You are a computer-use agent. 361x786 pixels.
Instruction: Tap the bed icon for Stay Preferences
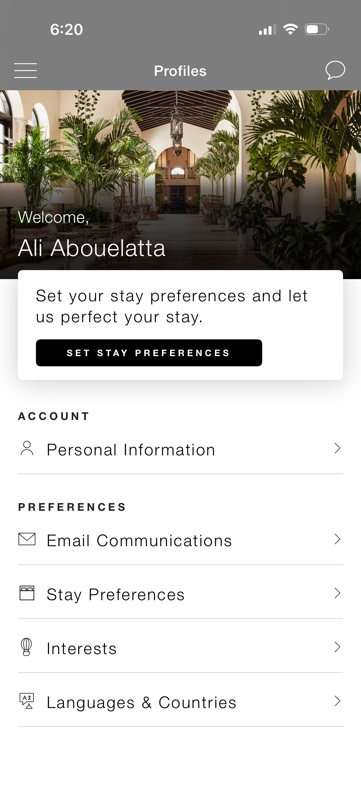pyautogui.click(x=27, y=593)
